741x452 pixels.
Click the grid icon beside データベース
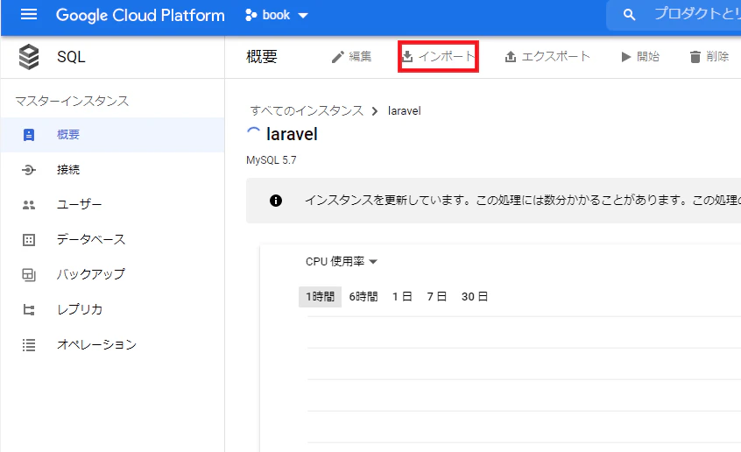(29, 240)
